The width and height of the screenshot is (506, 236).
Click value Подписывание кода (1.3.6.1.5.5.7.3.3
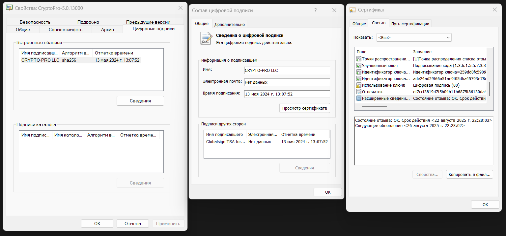[449, 66]
